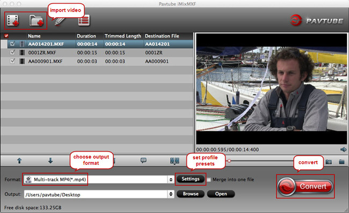The height and width of the screenshot is (213, 349).
Task: Click duration 00:00:03 of AA000901.MXF
Action: point(87,62)
